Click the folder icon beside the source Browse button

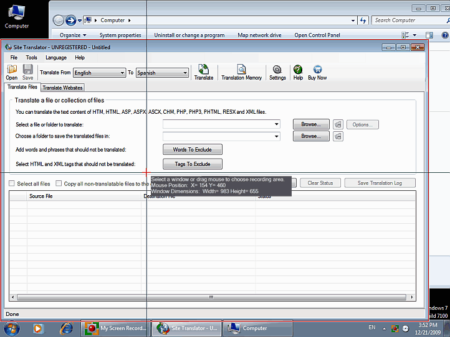(x=338, y=124)
